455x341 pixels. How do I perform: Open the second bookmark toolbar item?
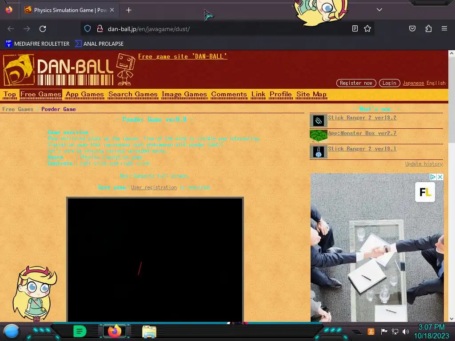tap(99, 44)
